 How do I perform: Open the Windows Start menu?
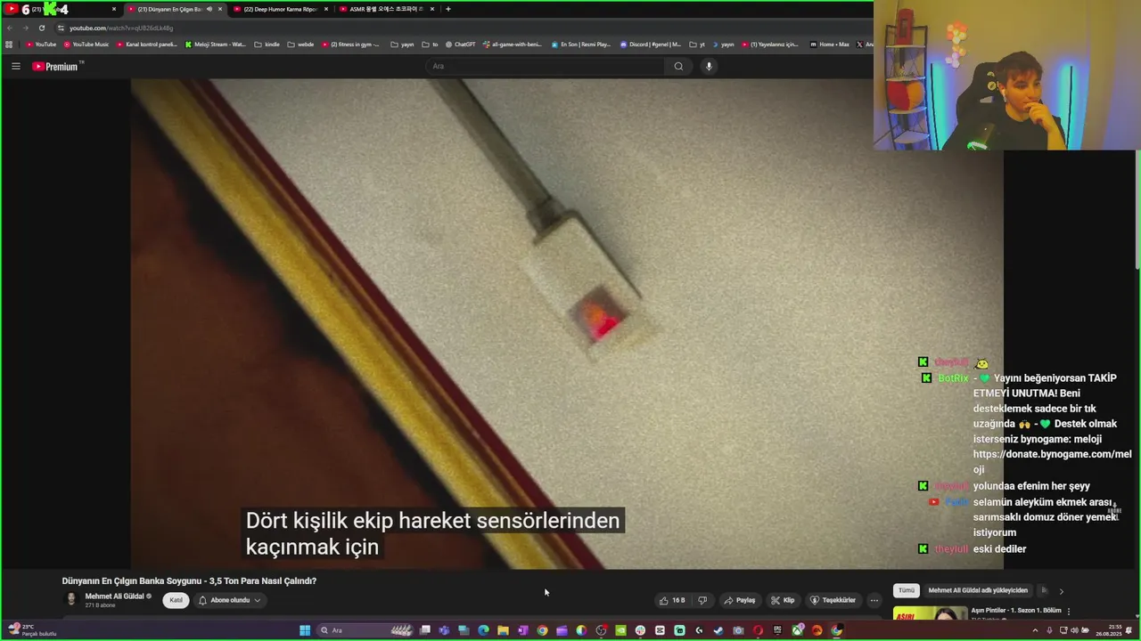click(x=304, y=630)
